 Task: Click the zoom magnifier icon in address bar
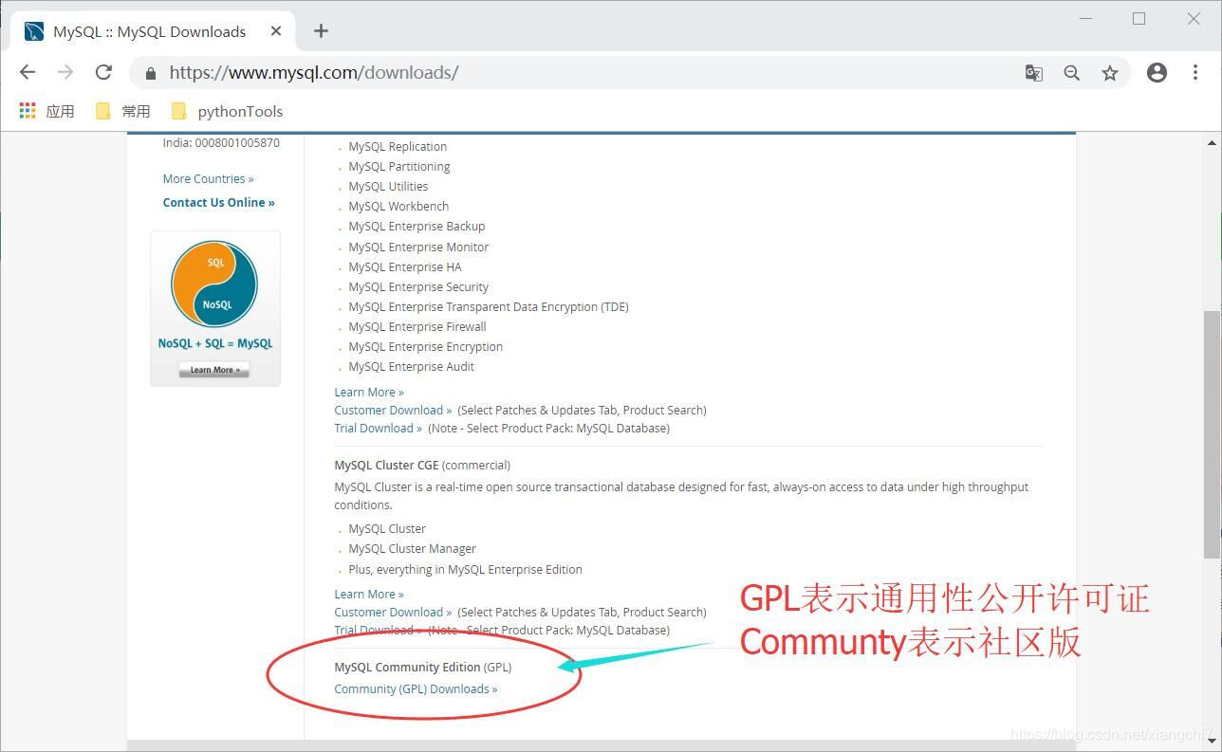(x=1072, y=73)
